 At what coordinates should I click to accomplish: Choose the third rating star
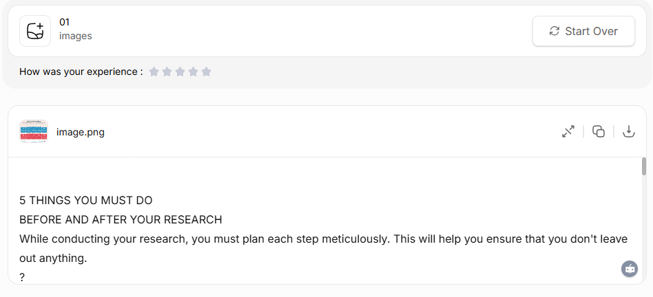tap(180, 71)
